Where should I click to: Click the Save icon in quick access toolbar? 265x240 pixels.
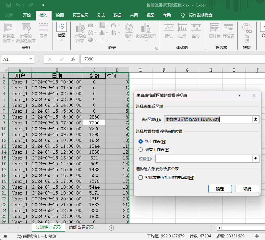coord(9,5)
